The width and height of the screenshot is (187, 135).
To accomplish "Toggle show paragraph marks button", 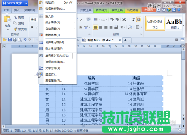I will [x=134, y=19].
